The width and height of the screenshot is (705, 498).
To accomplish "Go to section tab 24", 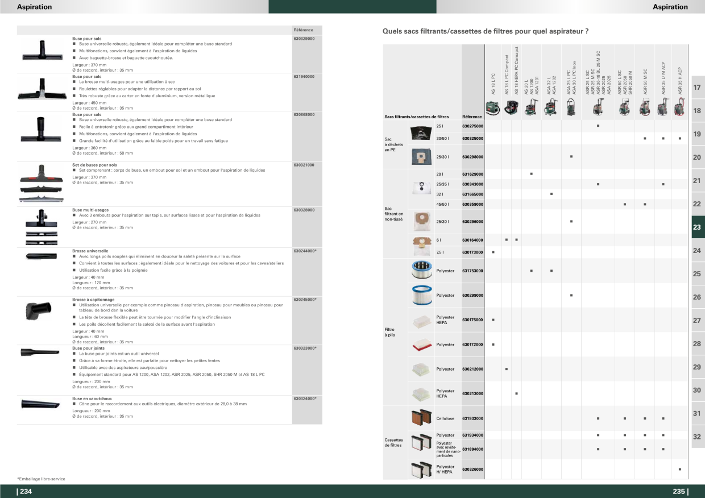I will click(697, 251).
